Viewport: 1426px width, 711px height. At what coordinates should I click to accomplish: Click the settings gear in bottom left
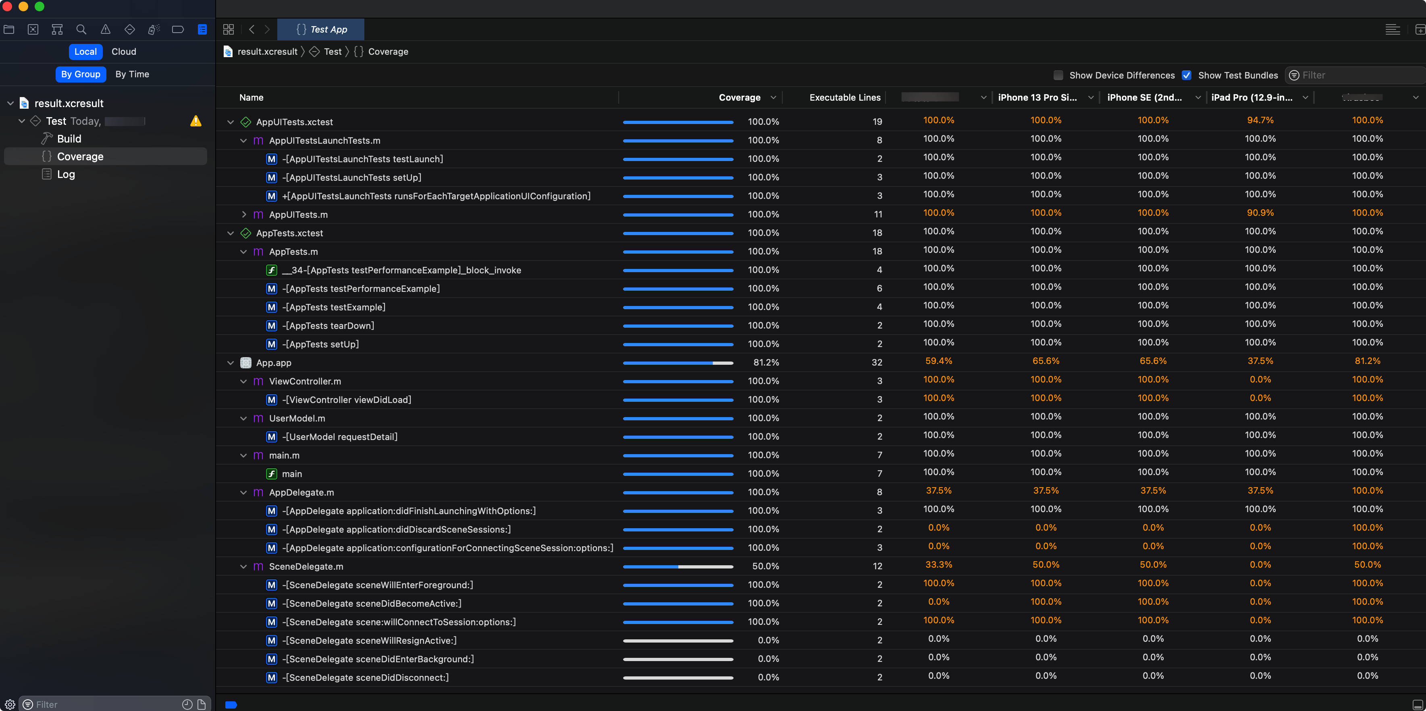click(x=9, y=705)
